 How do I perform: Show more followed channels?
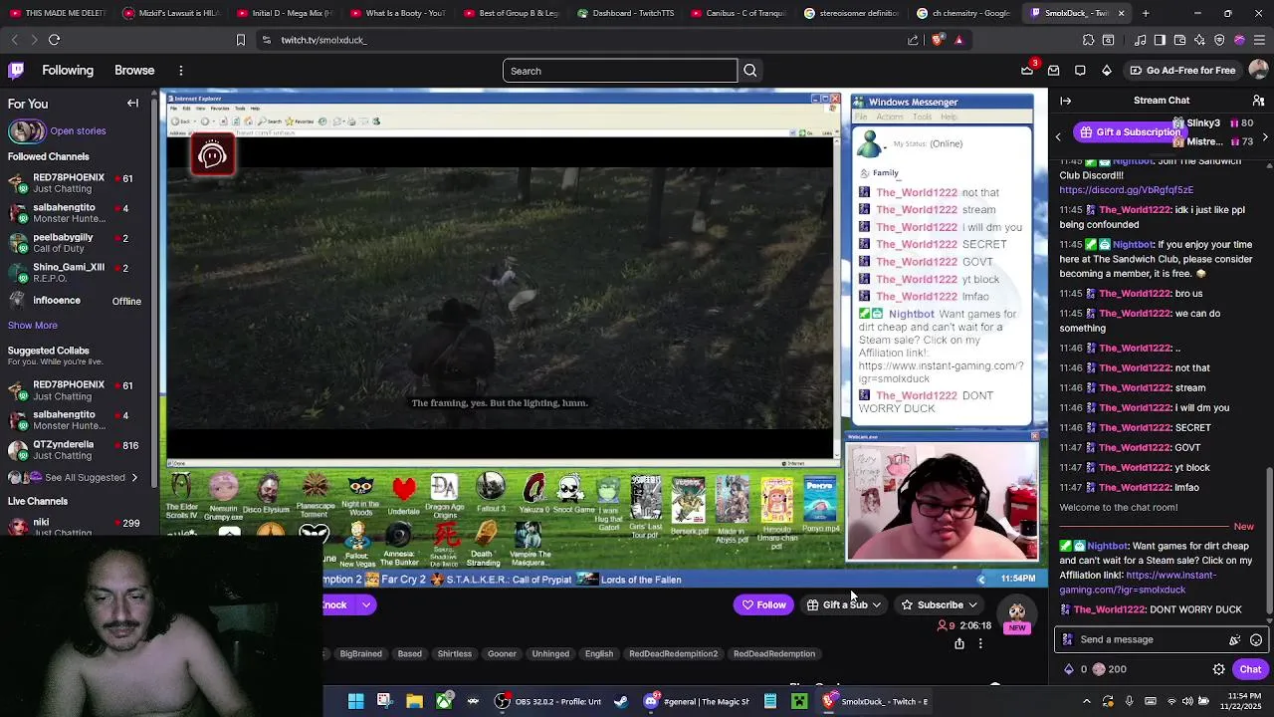33,325
